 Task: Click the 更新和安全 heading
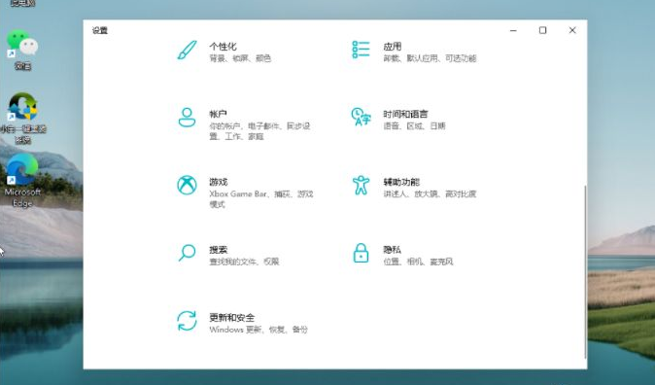pyautogui.click(x=232, y=318)
